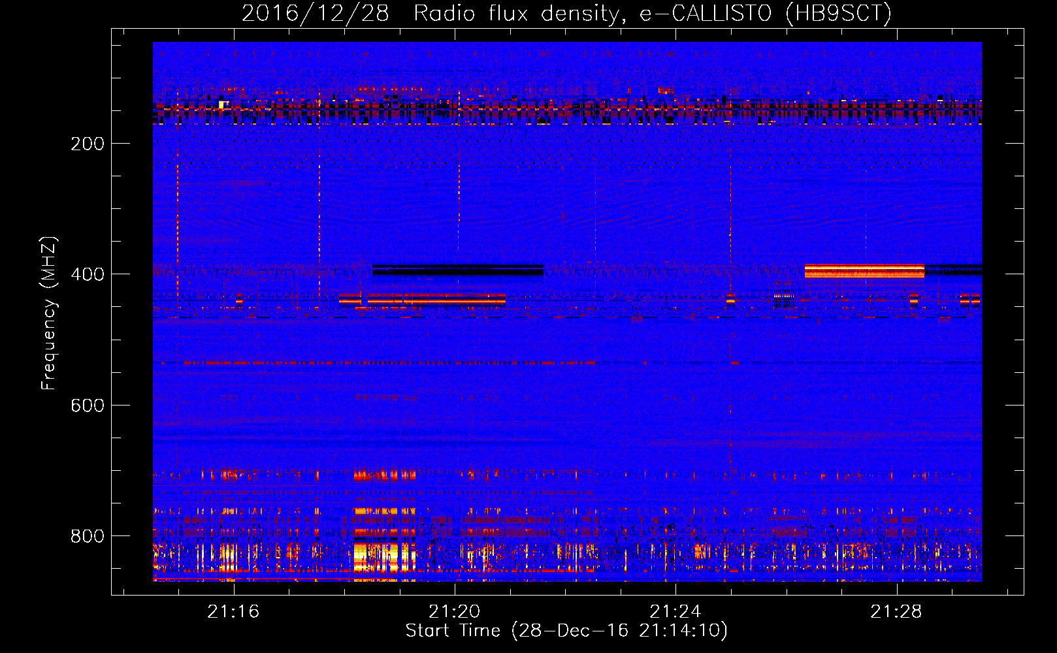Click the "800" frequency tick label
This screenshot has width=1057, height=653.
pyautogui.click(x=88, y=536)
